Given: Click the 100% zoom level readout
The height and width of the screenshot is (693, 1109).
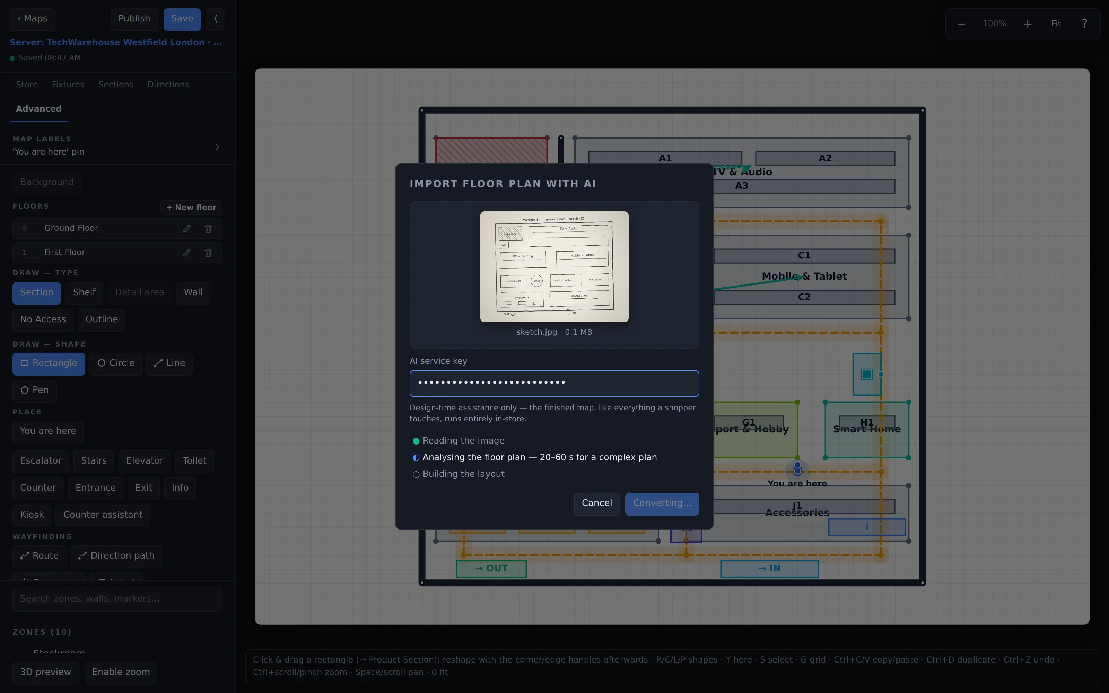Looking at the screenshot, I should (x=994, y=24).
